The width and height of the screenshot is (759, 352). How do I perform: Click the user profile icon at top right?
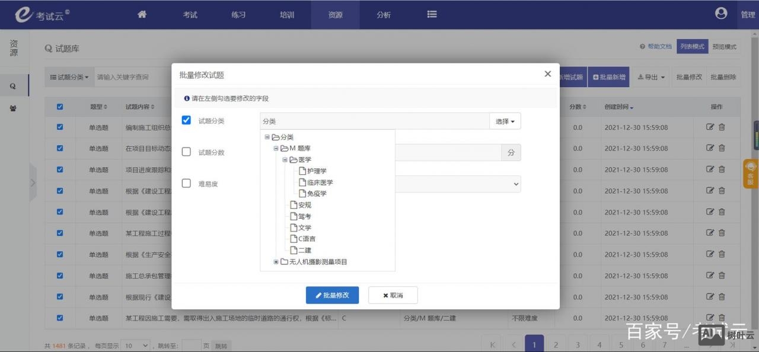click(x=720, y=12)
